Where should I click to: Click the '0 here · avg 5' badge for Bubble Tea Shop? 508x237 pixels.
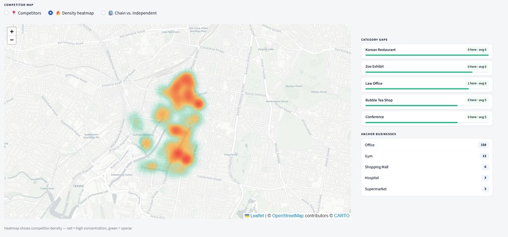point(477,100)
